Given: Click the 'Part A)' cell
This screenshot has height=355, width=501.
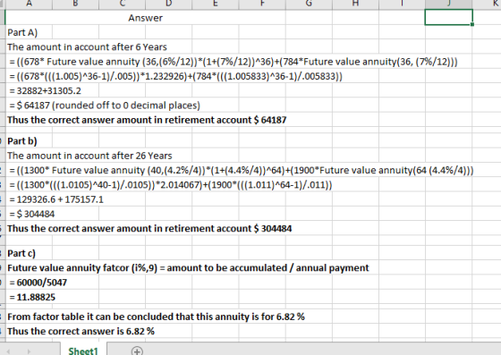Looking at the screenshot, I should 22,32.
